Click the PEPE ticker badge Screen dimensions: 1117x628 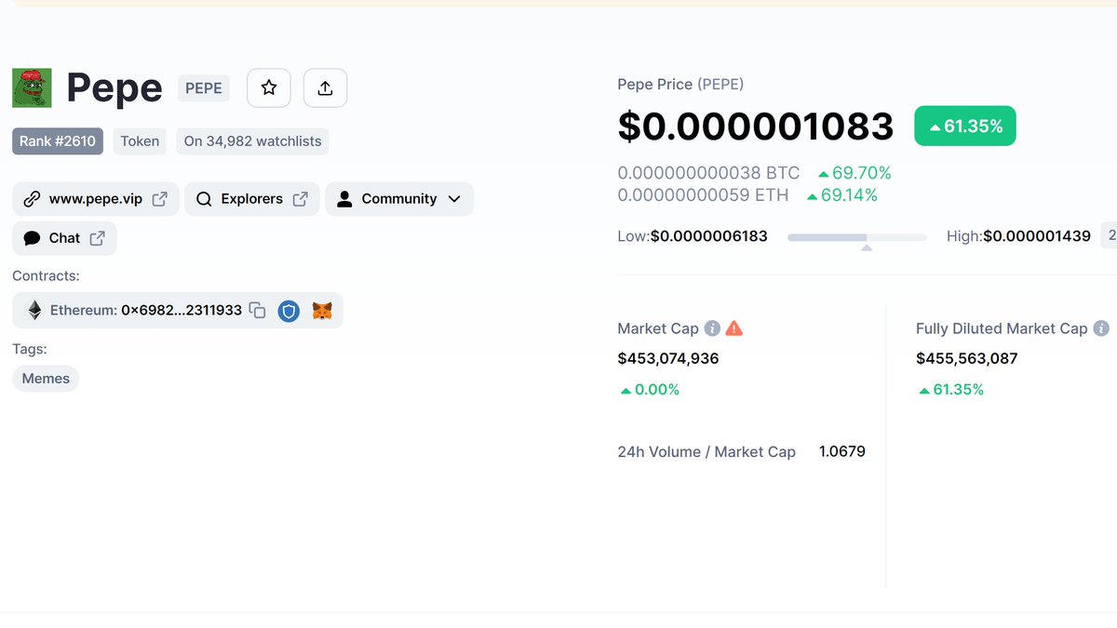(204, 88)
